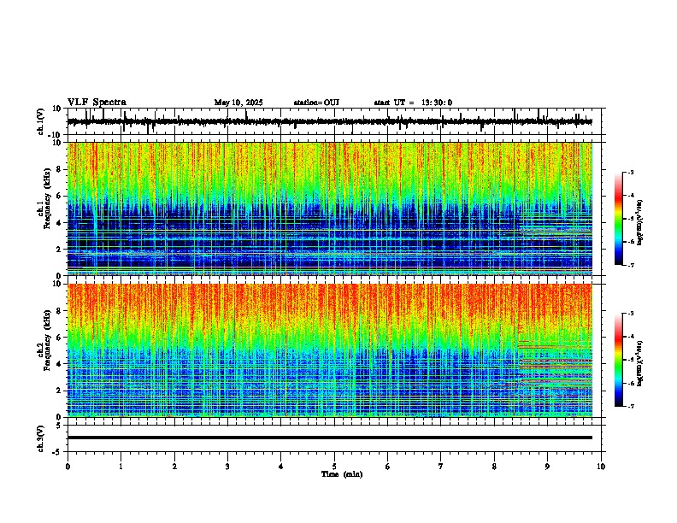Click the "-3" label on ch.1 color bar
Screen dimensions: 677x523
(630, 172)
